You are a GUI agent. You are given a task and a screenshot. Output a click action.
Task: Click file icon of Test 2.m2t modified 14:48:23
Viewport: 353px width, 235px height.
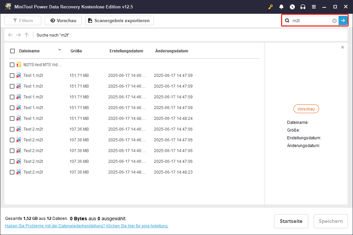click(19, 172)
